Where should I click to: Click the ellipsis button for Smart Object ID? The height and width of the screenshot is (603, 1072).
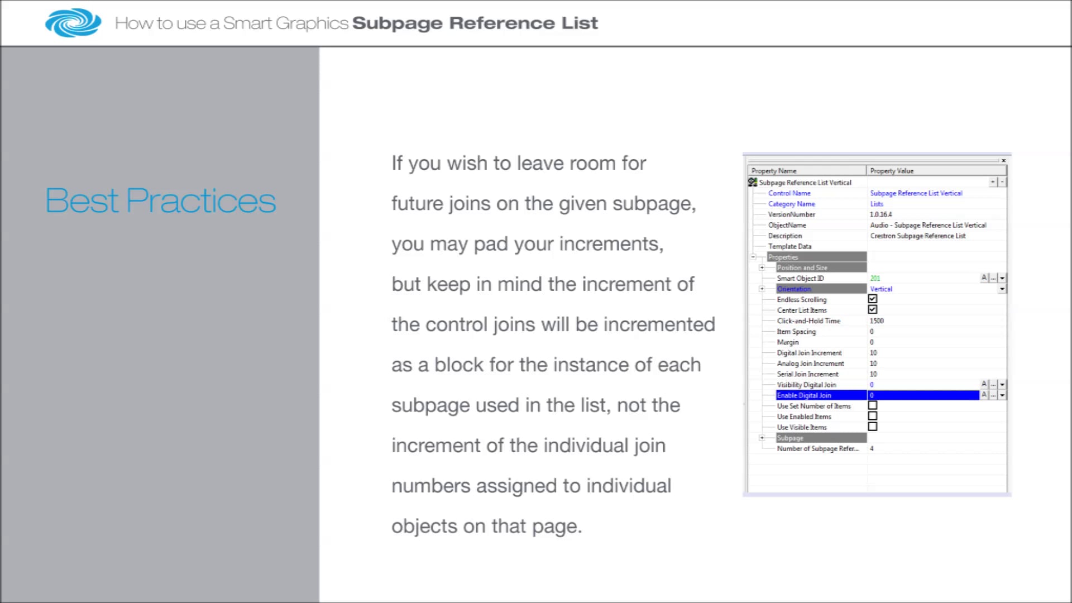click(993, 278)
